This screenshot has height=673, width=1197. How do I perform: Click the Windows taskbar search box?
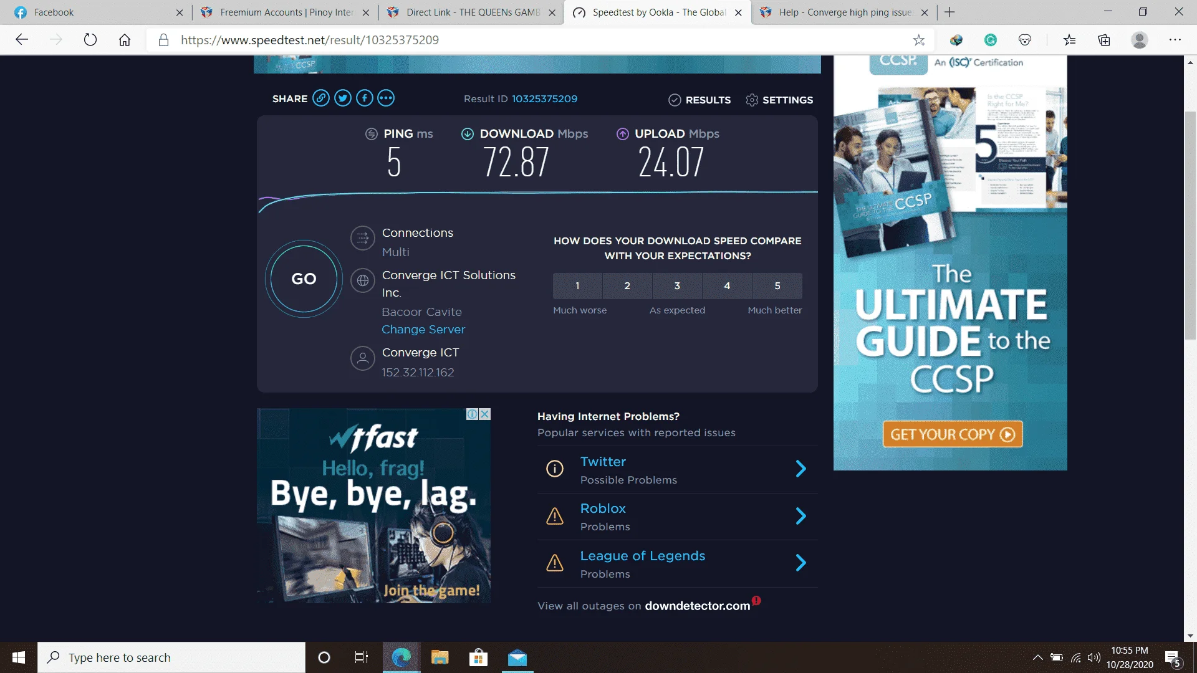171,657
